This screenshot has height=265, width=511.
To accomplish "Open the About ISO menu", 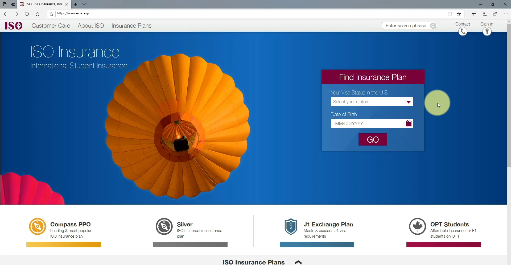I will click(x=91, y=26).
